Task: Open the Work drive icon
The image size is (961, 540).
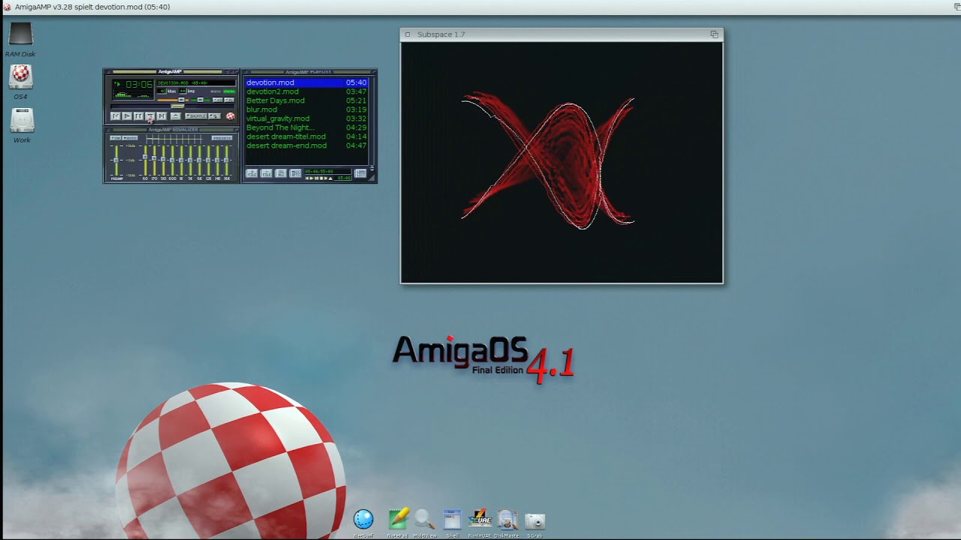Action: click(x=22, y=125)
